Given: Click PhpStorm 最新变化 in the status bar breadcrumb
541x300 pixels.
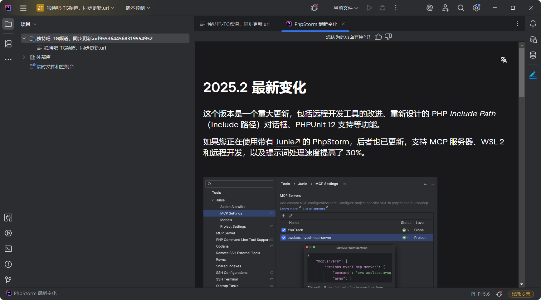Looking at the screenshot, I should (x=32, y=293).
